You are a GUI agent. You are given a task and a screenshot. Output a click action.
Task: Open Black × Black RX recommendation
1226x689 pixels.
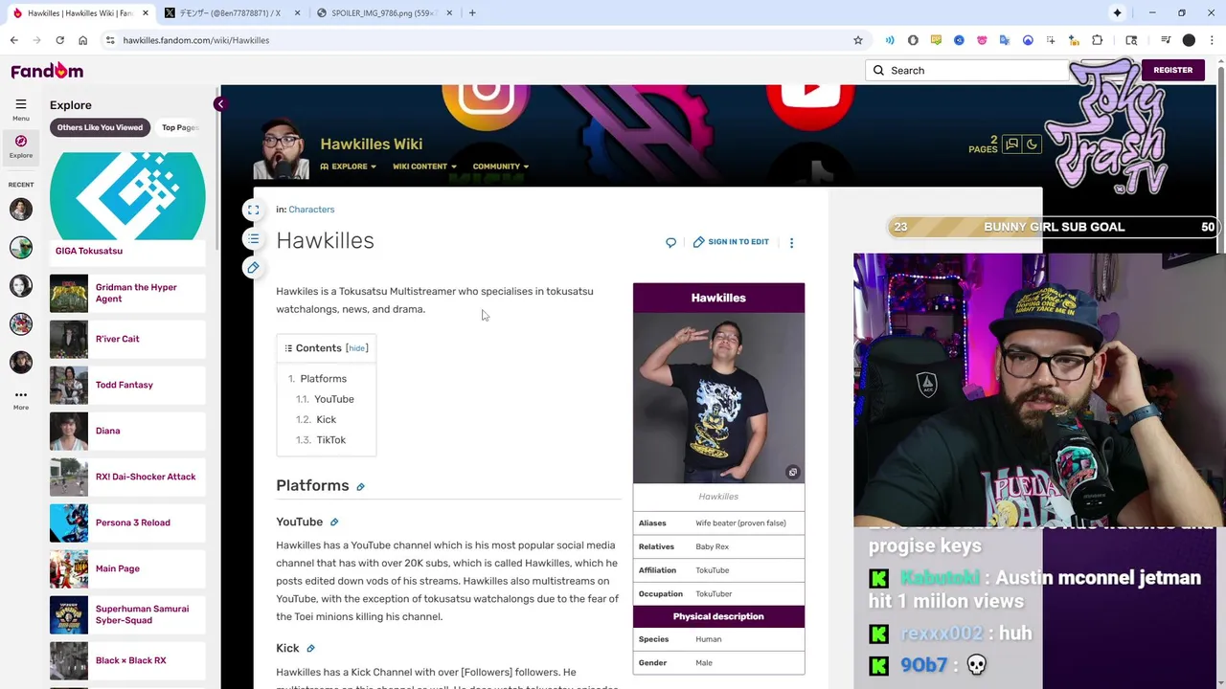[127, 660]
